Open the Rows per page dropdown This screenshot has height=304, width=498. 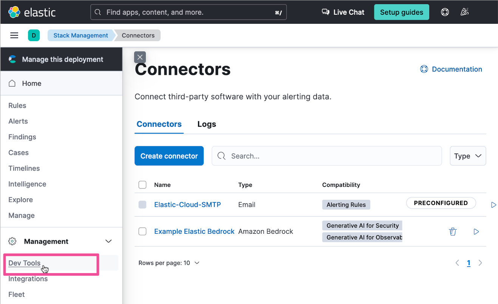tap(169, 263)
